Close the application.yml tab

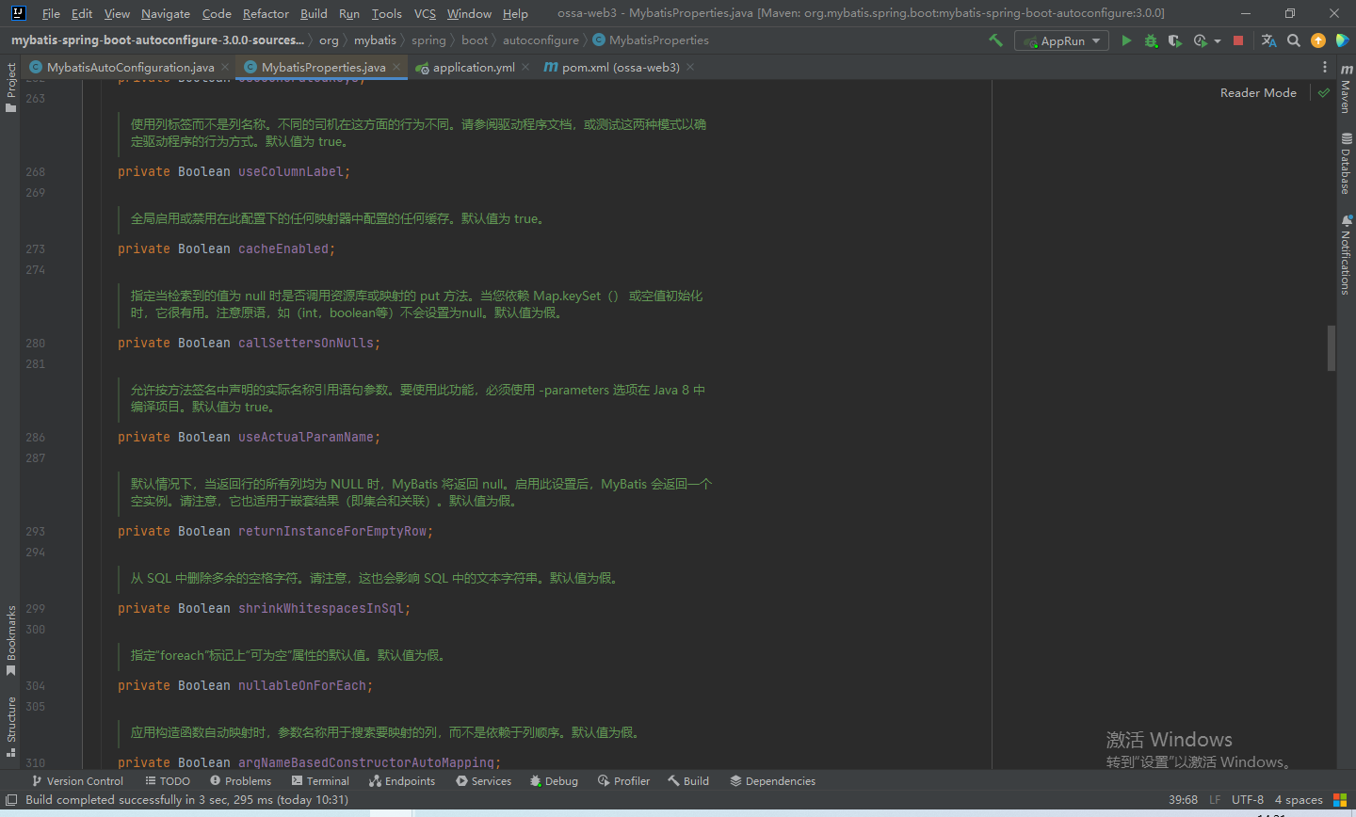(525, 67)
